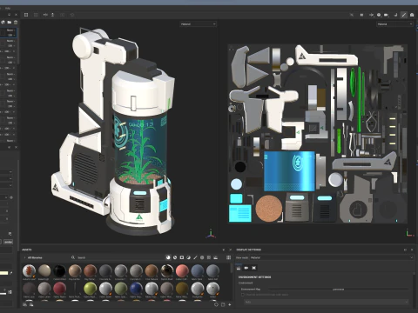This screenshot has width=418, height=313.
Task: Click the 2D viewport axis gizmo
Action: click(409, 233)
